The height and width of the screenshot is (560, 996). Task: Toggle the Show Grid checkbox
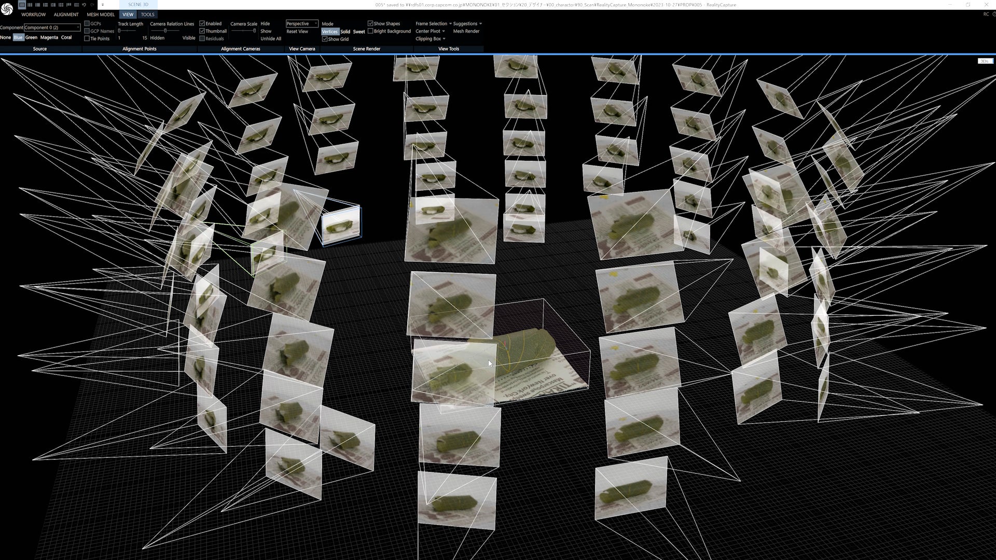click(325, 39)
